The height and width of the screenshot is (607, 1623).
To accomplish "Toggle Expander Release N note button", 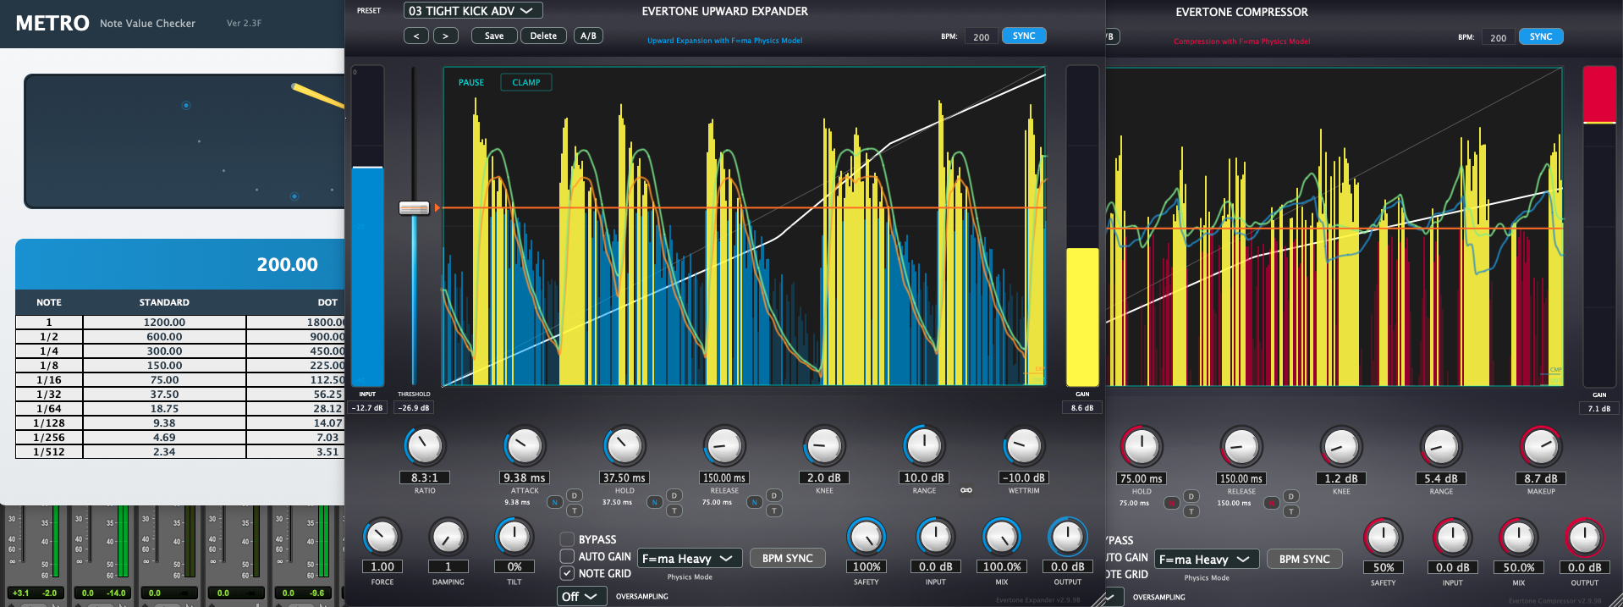I will pyautogui.click(x=754, y=502).
